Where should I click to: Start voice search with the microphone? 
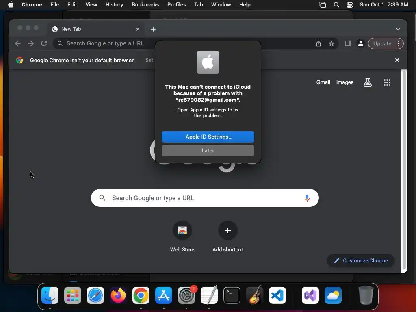point(307,198)
